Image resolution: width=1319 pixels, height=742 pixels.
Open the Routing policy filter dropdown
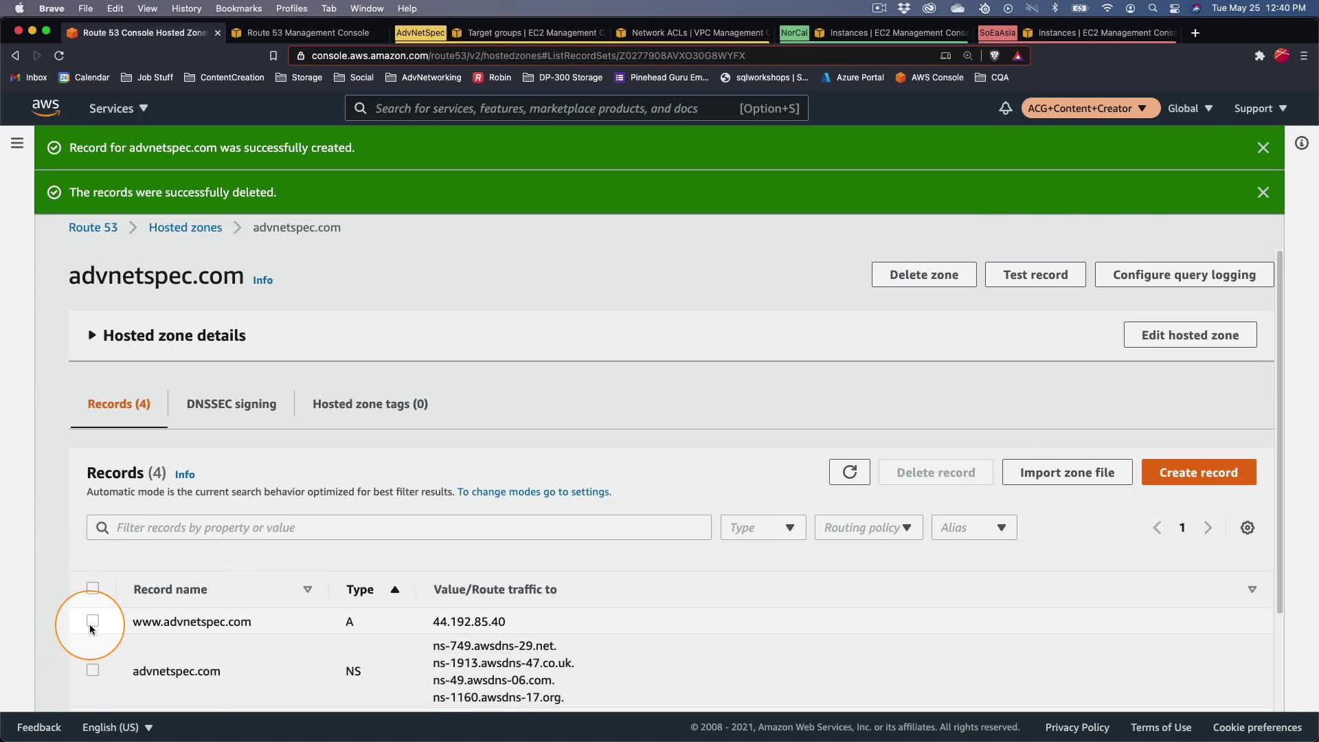(868, 528)
